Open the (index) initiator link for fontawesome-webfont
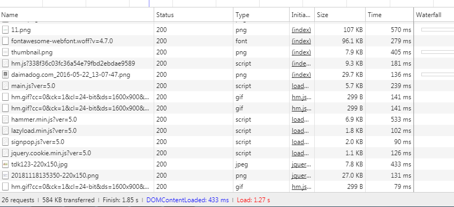The height and width of the screenshot is (207, 454). [301, 41]
